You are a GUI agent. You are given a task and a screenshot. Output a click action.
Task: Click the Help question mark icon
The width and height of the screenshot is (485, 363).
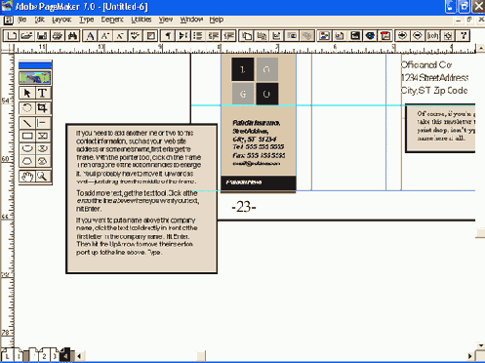464,36
